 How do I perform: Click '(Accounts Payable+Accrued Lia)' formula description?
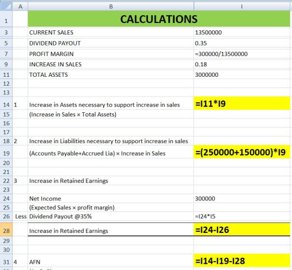pos(111,152)
